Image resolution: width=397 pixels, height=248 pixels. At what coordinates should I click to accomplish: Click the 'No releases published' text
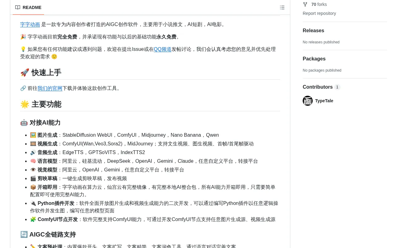coord(321,42)
